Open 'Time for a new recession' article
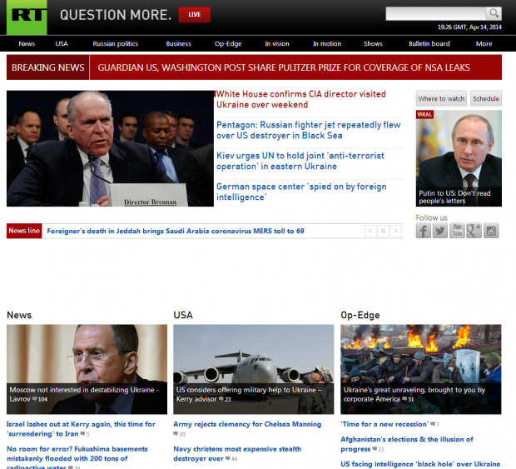 385,424
